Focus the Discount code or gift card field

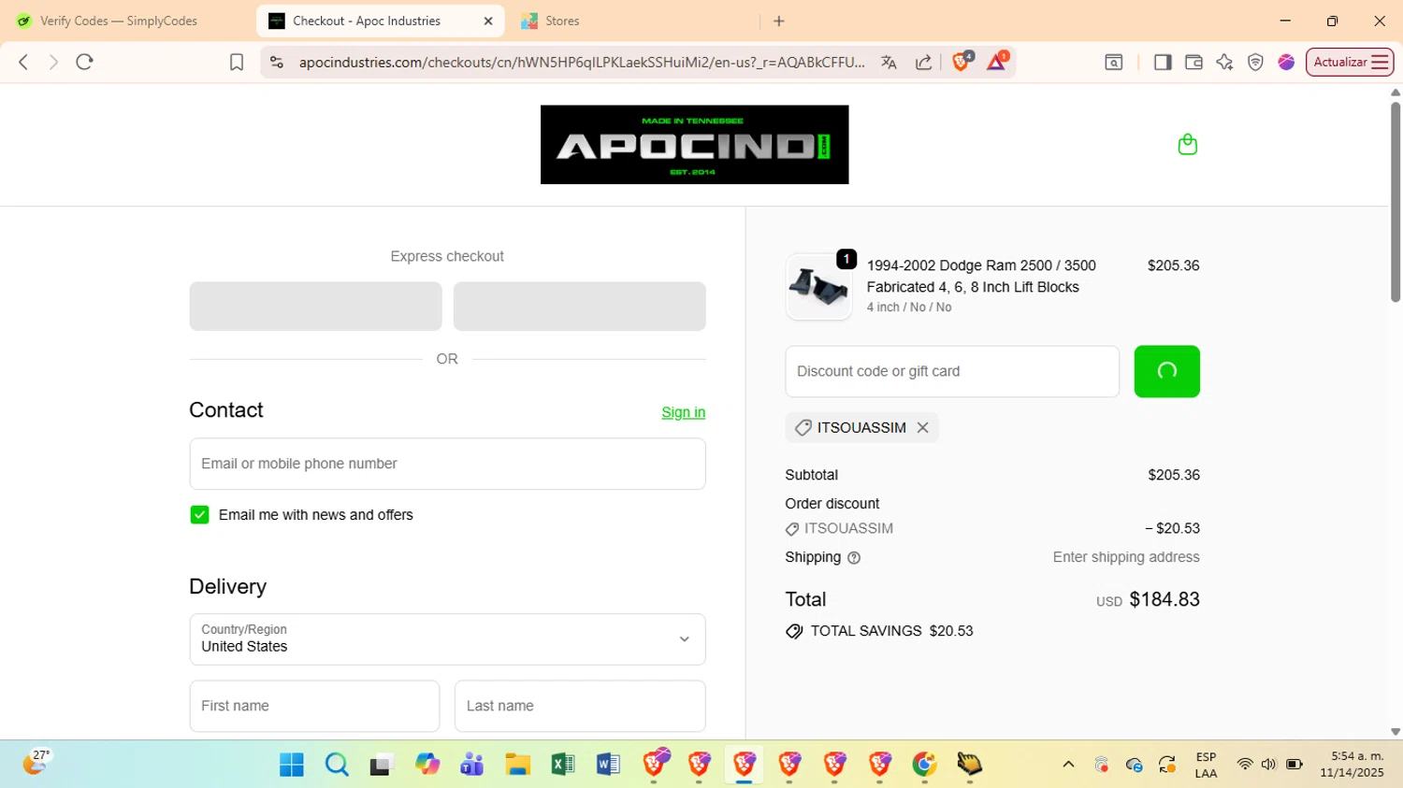point(952,371)
